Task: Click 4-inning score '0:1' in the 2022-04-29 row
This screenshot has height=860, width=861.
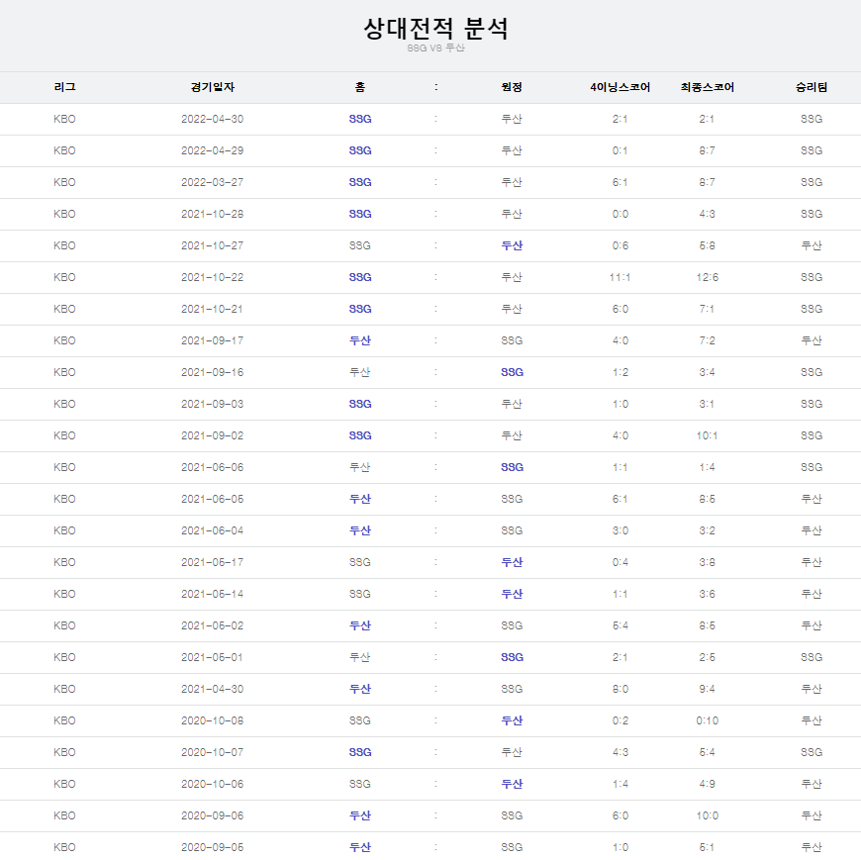Action: pos(620,151)
